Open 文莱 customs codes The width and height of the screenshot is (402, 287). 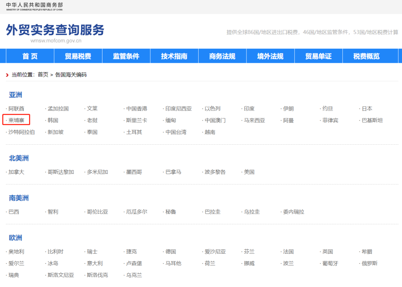[92, 109]
